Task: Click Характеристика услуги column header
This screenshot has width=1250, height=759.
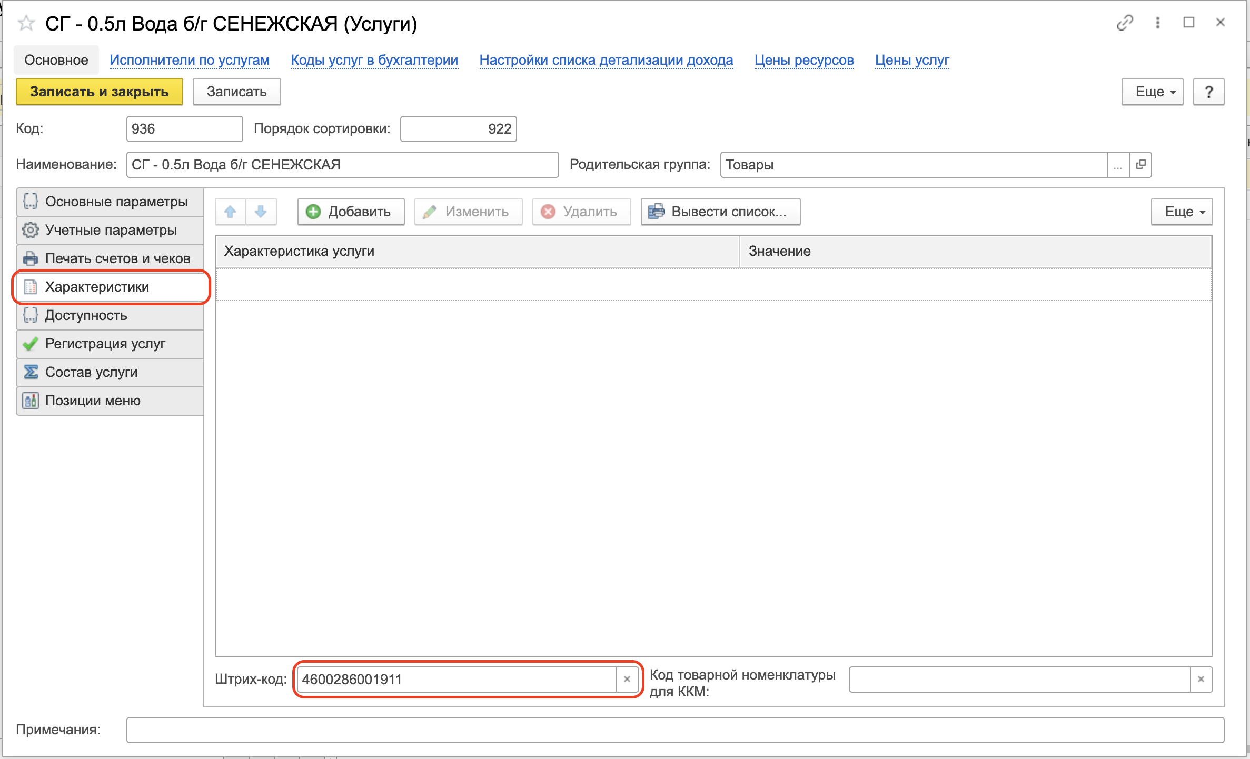Action: coord(478,252)
